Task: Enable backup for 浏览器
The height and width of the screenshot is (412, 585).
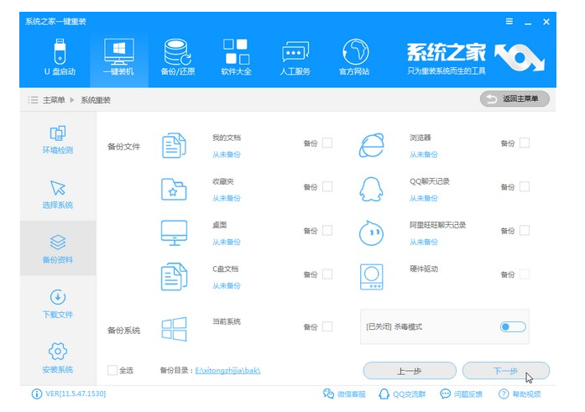Action: [x=525, y=143]
